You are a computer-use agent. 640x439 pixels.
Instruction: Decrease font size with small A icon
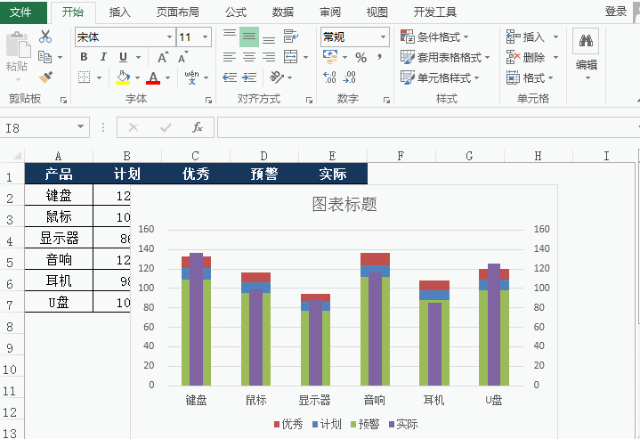click(182, 57)
